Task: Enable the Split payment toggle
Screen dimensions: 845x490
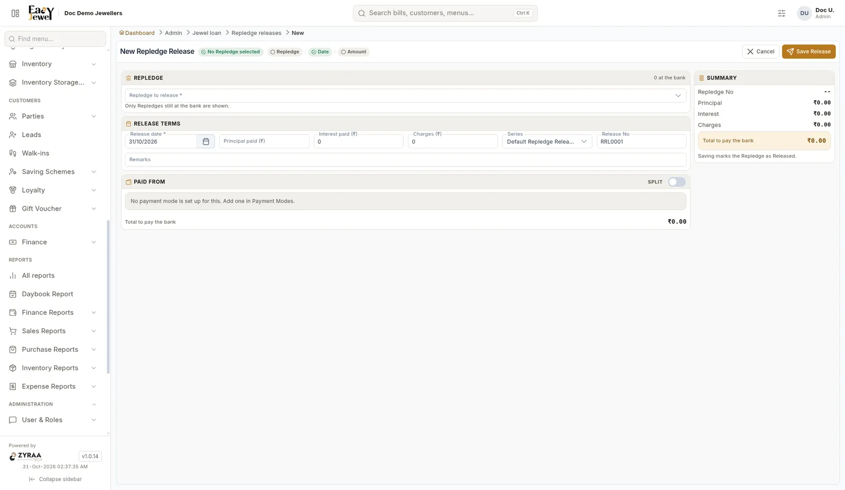Action: pyautogui.click(x=677, y=182)
